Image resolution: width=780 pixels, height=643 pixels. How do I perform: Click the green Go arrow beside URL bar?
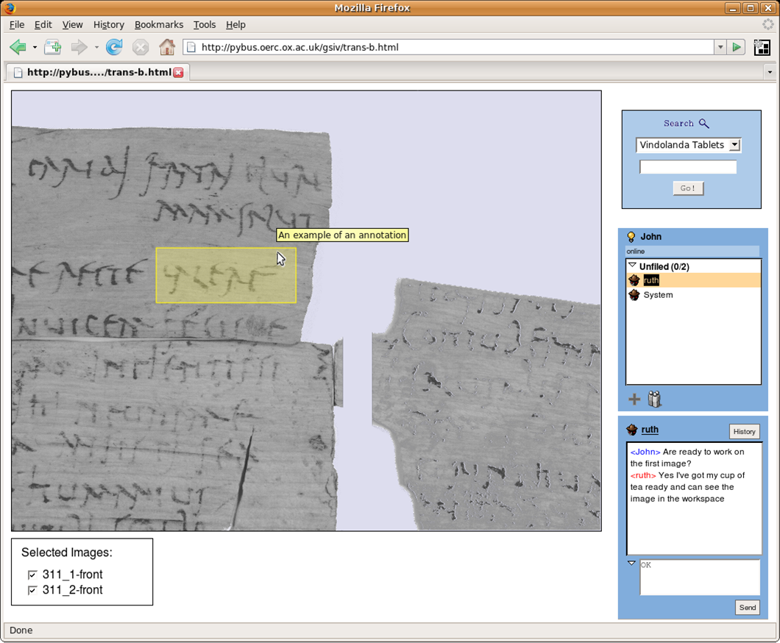click(737, 48)
